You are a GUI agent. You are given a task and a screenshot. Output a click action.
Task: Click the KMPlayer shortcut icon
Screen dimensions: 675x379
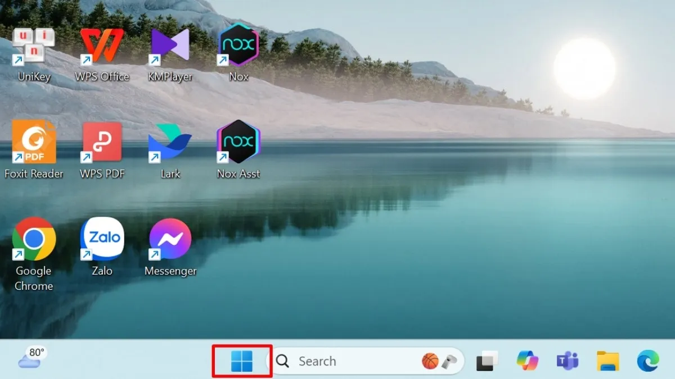(x=170, y=46)
